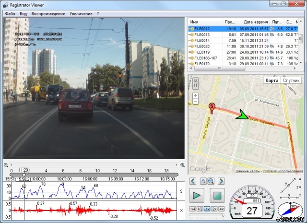The width and height of the screenshot is (307, 223).
Task: Click the volume slider below speed buttons
Action: tap(207, 215)
